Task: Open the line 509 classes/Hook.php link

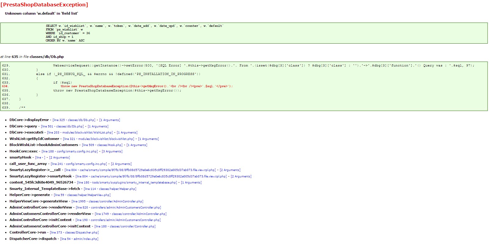Action: click(102, 145)
